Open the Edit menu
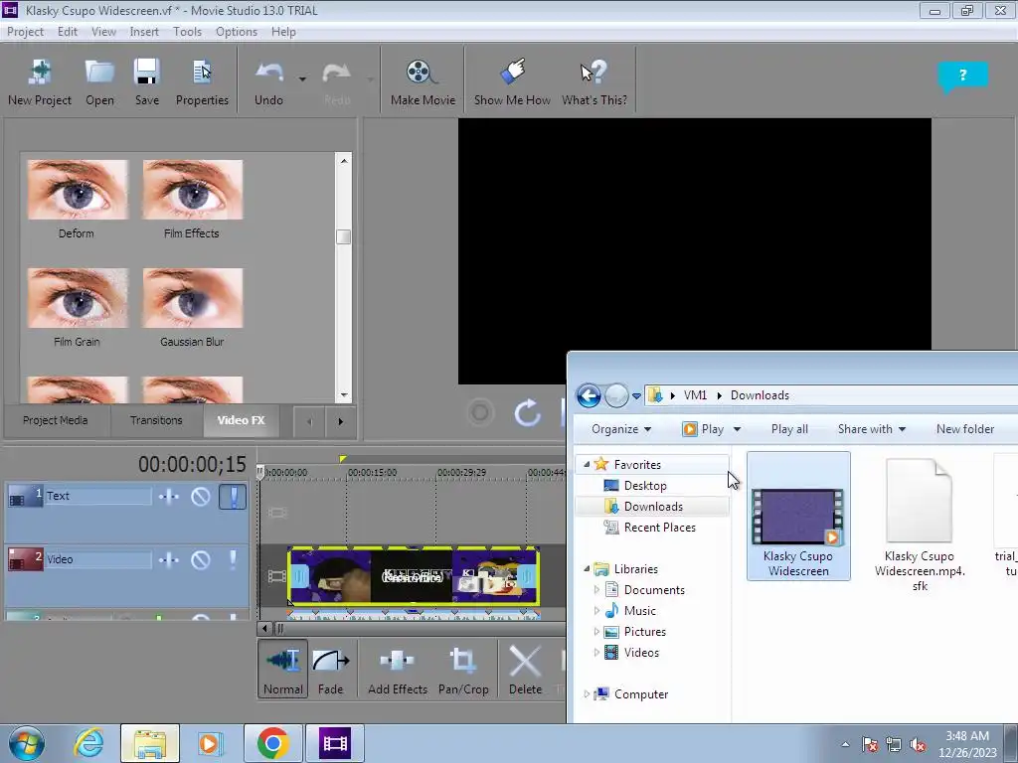This screenshot has height=763, width=1018. coord(67,32)
